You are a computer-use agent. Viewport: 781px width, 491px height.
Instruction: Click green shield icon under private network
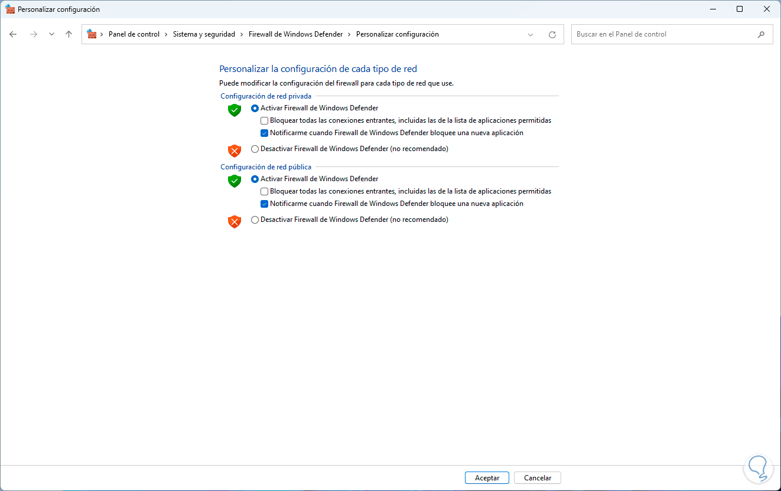click(235, 110)
